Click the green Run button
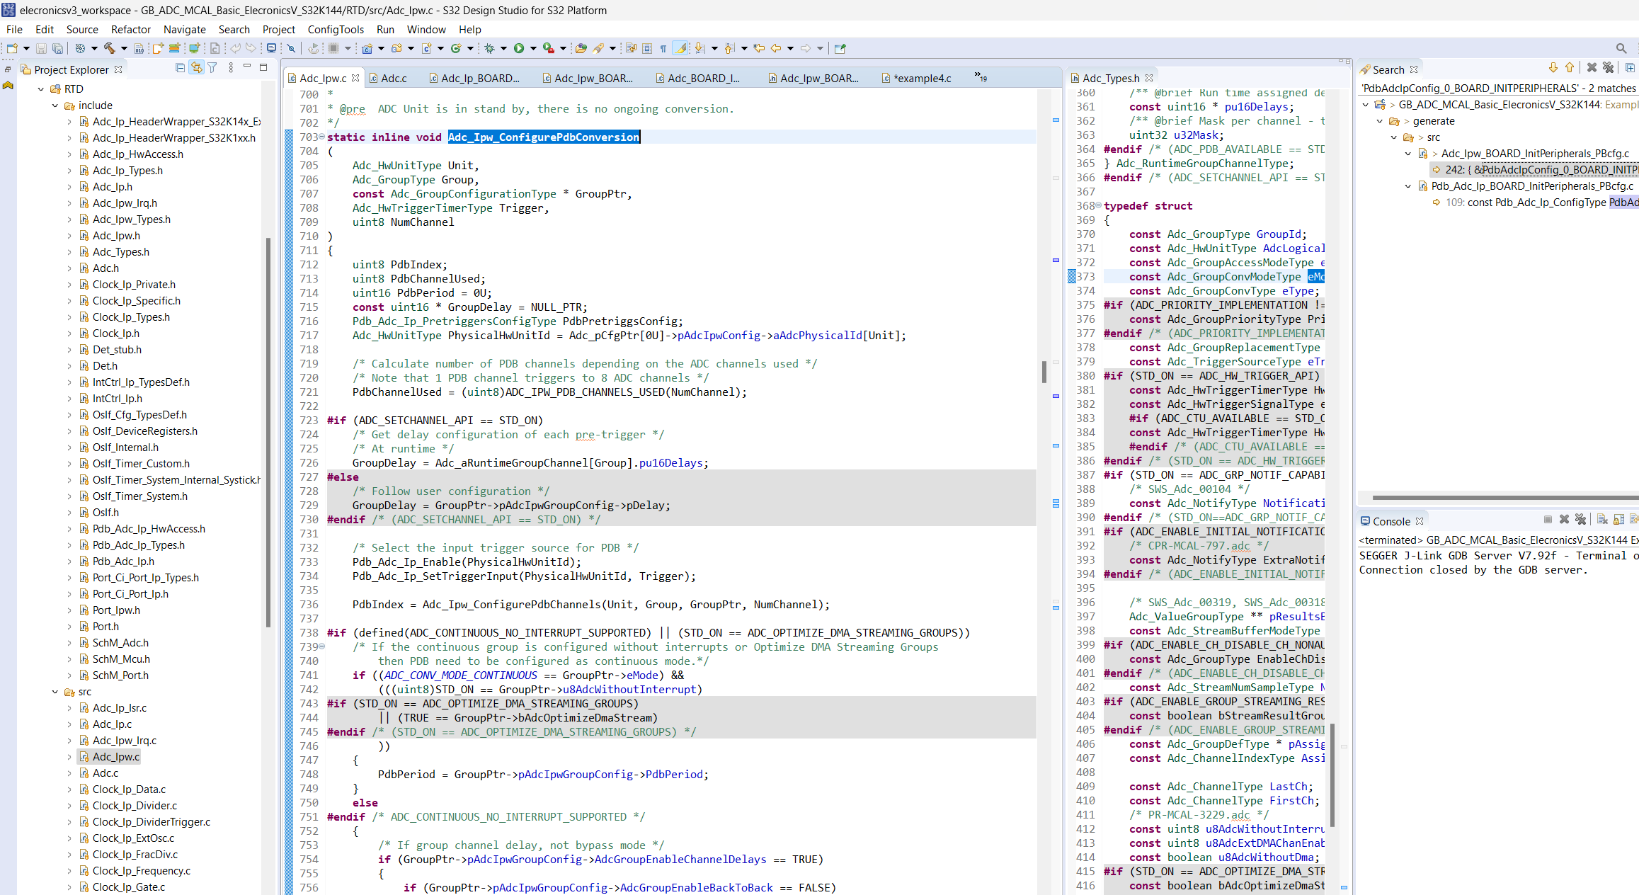The width and height of the screenshot is (1639, 895). [x=519, y=48]
